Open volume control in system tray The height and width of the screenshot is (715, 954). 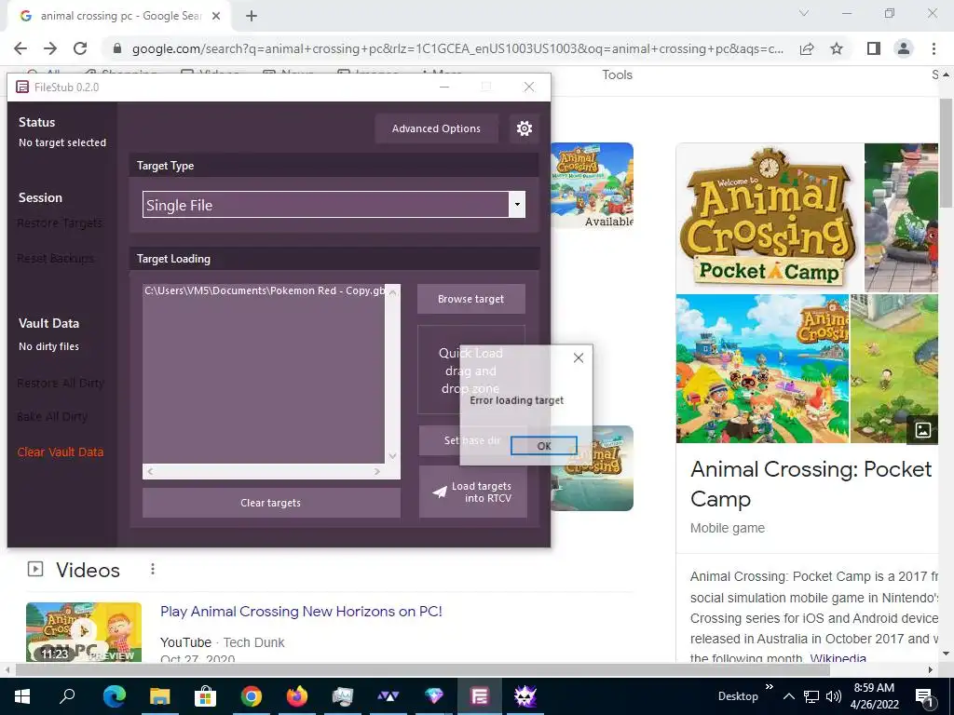coord(834,696)
